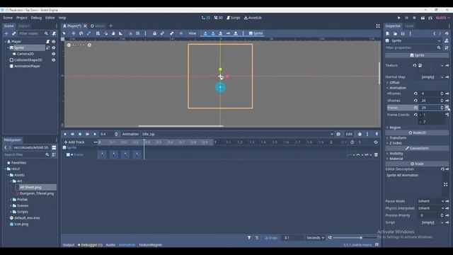Add a child node with plus icon

coord(6,33)
